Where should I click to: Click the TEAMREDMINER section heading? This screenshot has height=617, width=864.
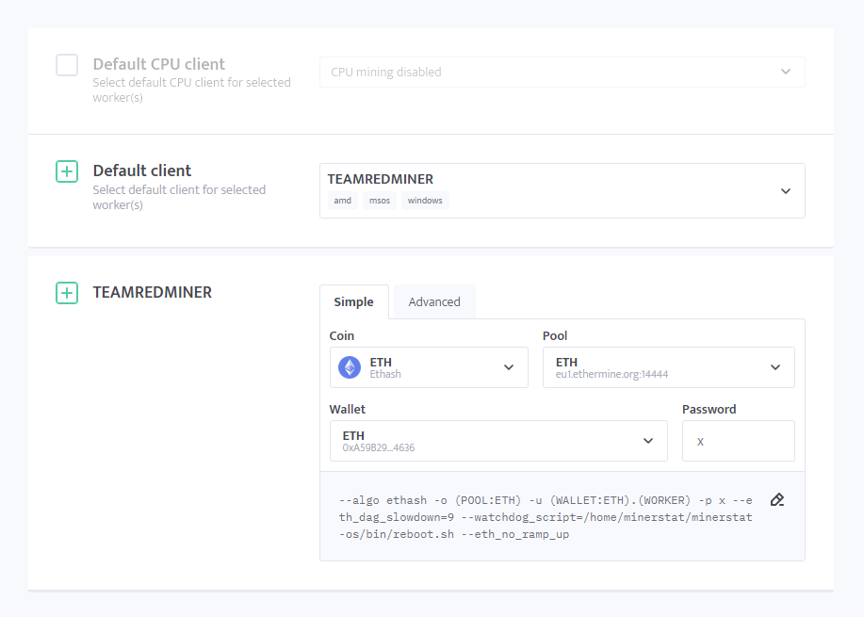tap(152, 293)
